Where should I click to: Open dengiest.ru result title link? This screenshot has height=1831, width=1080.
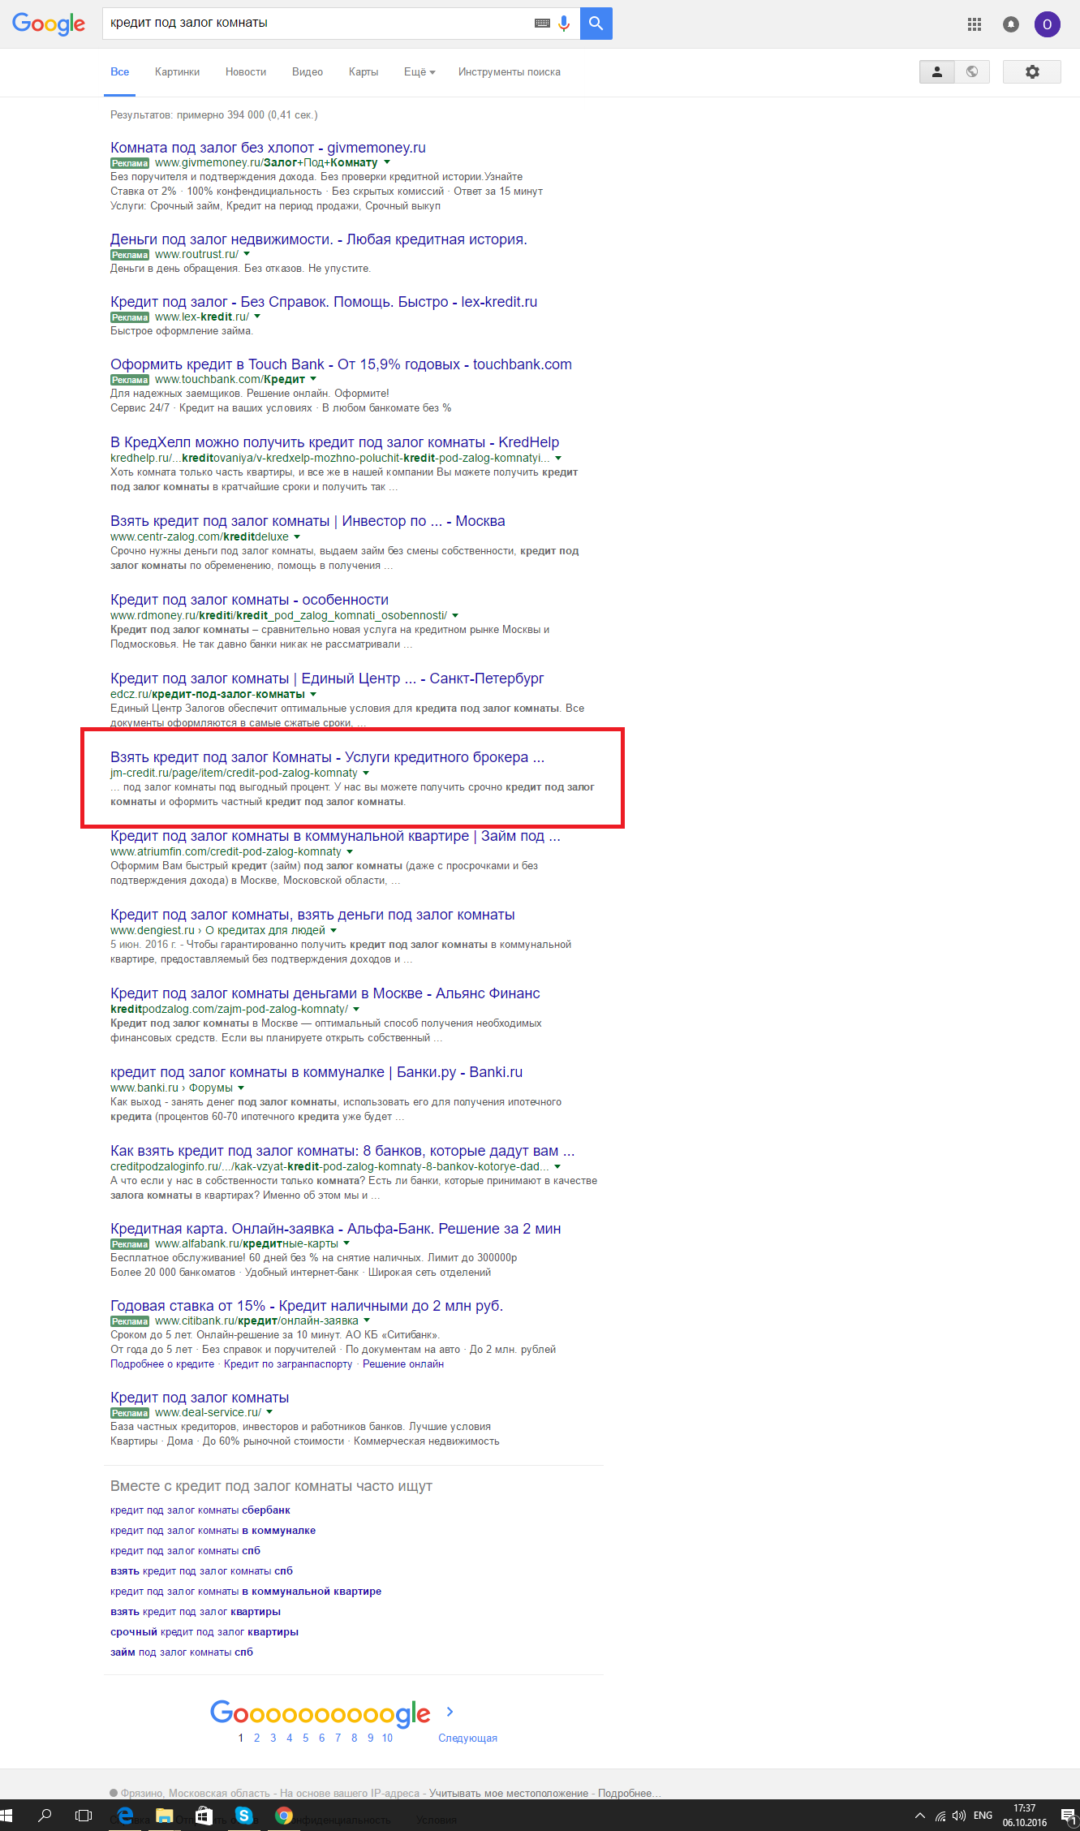click(x=312, y=915)
